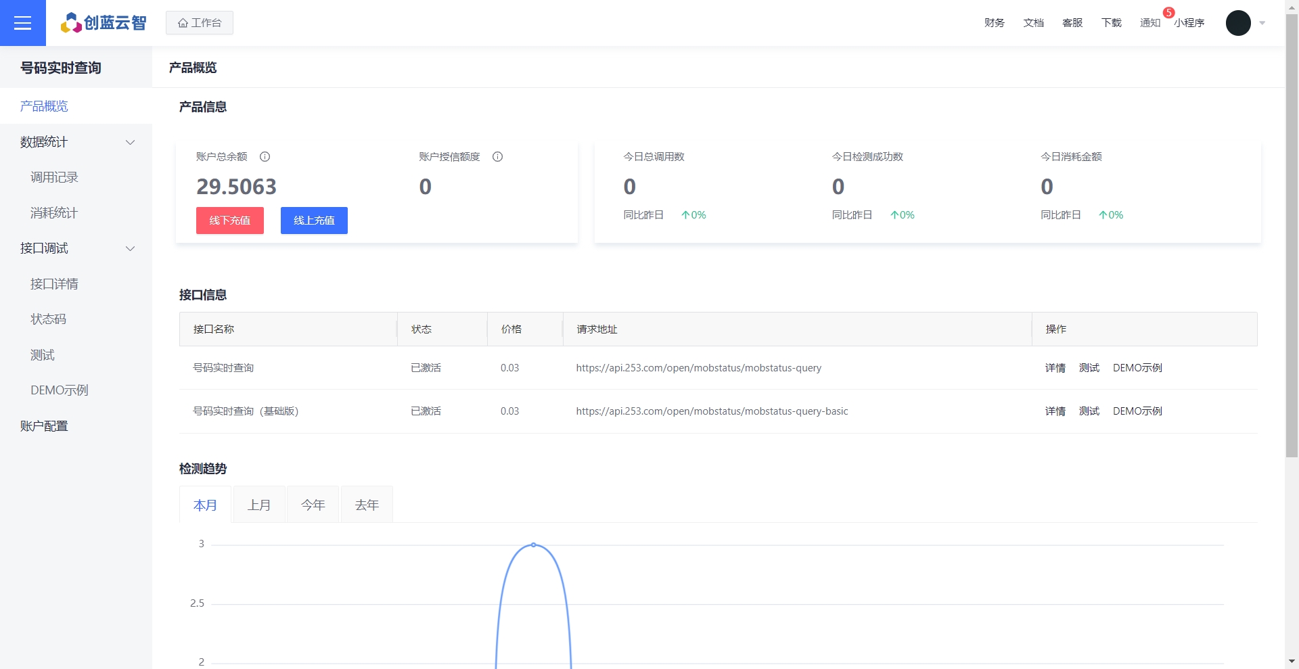This screenshot has height=669, width=1299.
Task: Click the page vertical scrollbar
Action: pos(1292,237)
